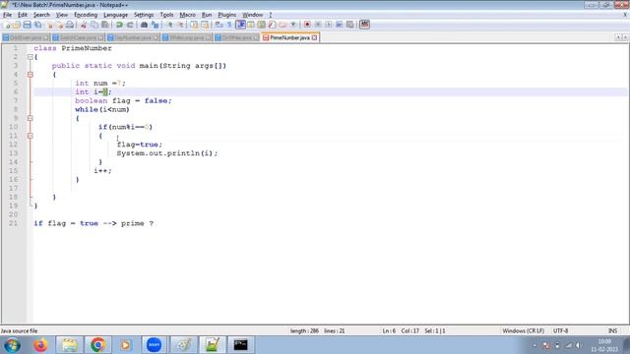
Task: Undo the last edit with the toolbar icon
Action: click(119, 25)
